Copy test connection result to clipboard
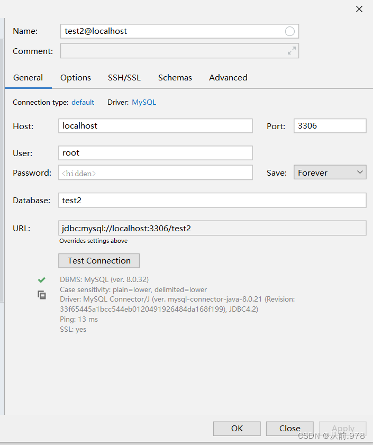 42,295
